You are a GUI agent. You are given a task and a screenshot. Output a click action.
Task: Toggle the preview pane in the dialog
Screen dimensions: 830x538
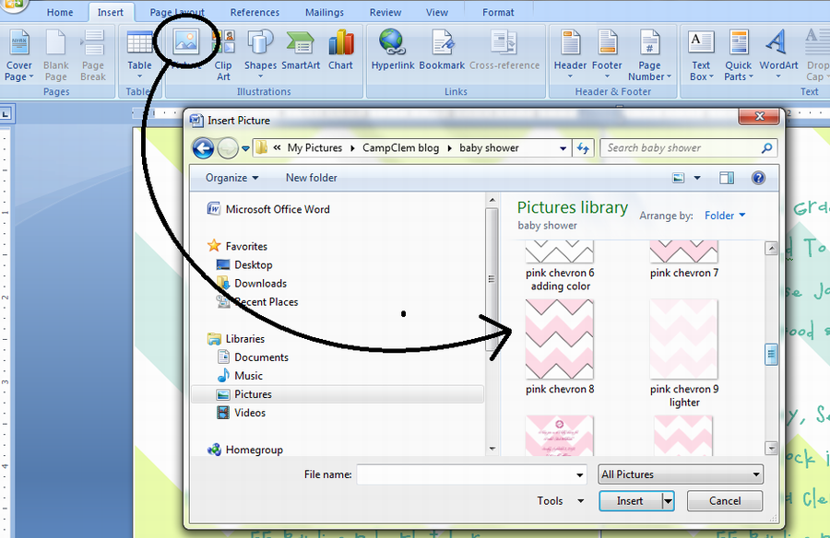click(727, 178)
